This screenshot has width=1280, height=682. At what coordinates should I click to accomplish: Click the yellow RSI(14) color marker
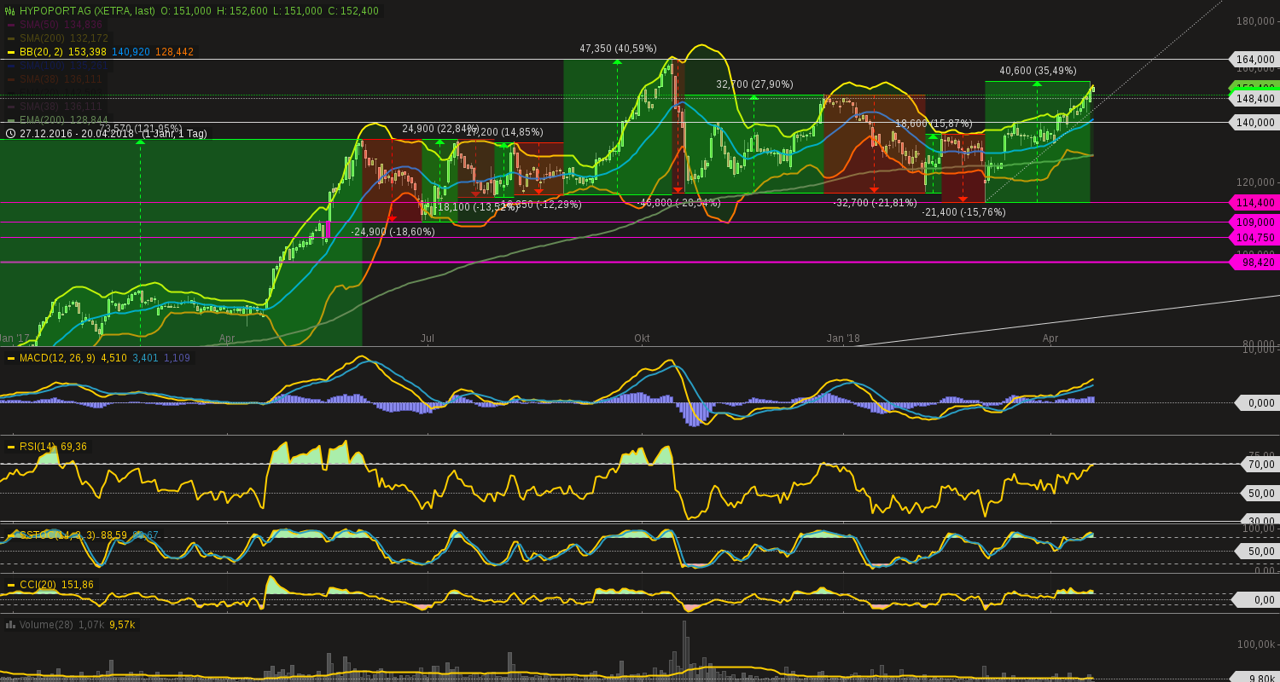point(11,447)
